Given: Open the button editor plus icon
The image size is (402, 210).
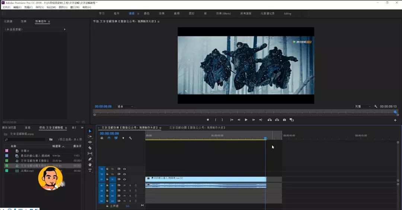Looking at the screenshot, I should (x=395, y=120).
